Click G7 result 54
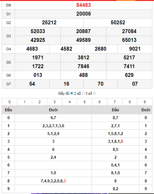154x194 pixels. pos(32,84)
